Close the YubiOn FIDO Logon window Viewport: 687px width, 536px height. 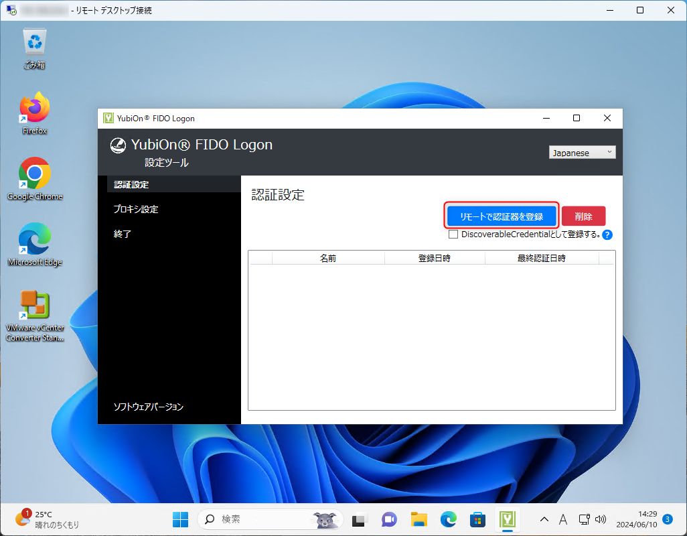[607, 119]
